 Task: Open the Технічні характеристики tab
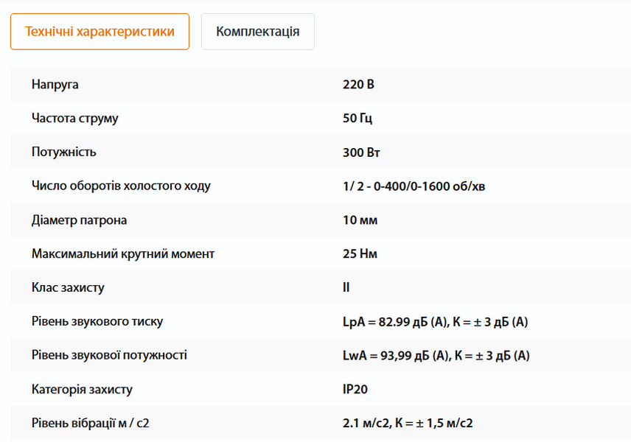click(x=100, y=32)
